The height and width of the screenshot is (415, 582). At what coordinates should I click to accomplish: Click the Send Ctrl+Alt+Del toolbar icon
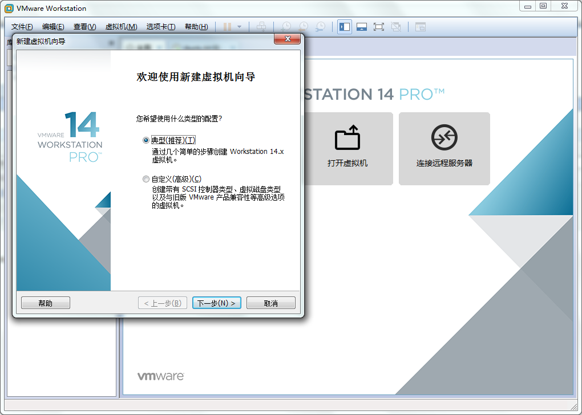(261, 27)
